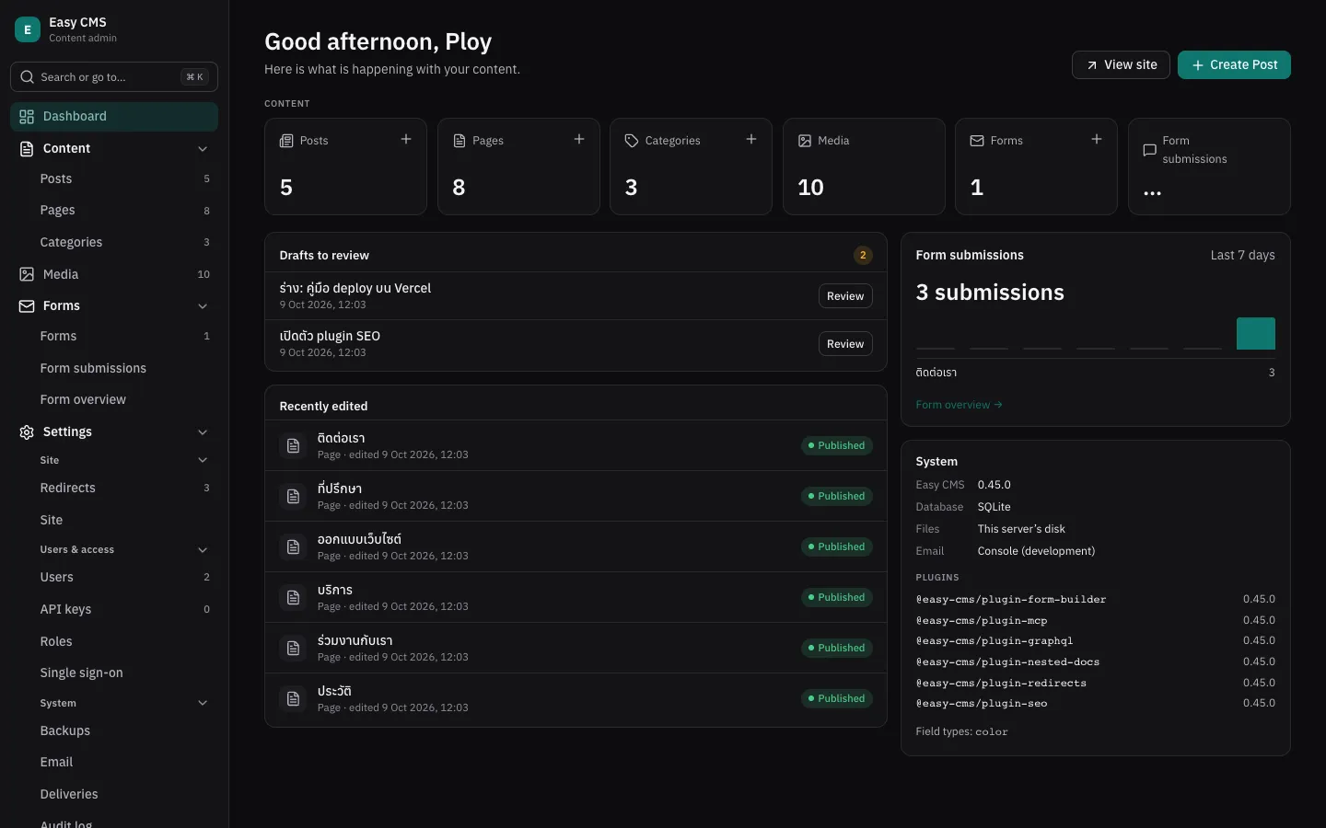Click the Create Post button

(x=1234, y=64)
